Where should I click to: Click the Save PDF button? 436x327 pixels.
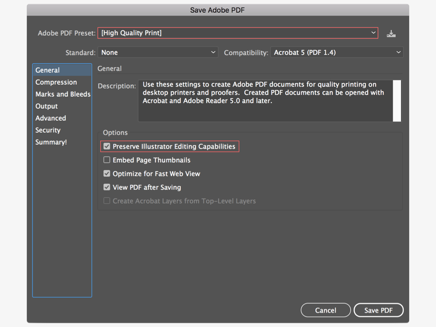tap(379, 310)
